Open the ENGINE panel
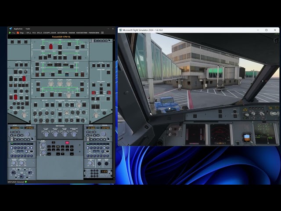This screenshot has height=211, width=281. (x=72, y=33)
